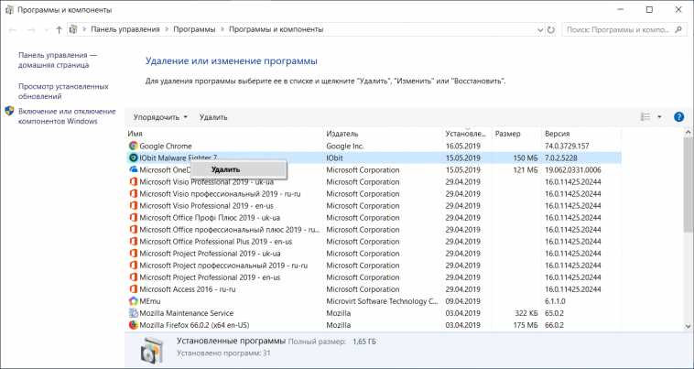Expand the chevron after Программы breadcrumb
This screenshot has height=369, width=694.
tap(222, 29)
